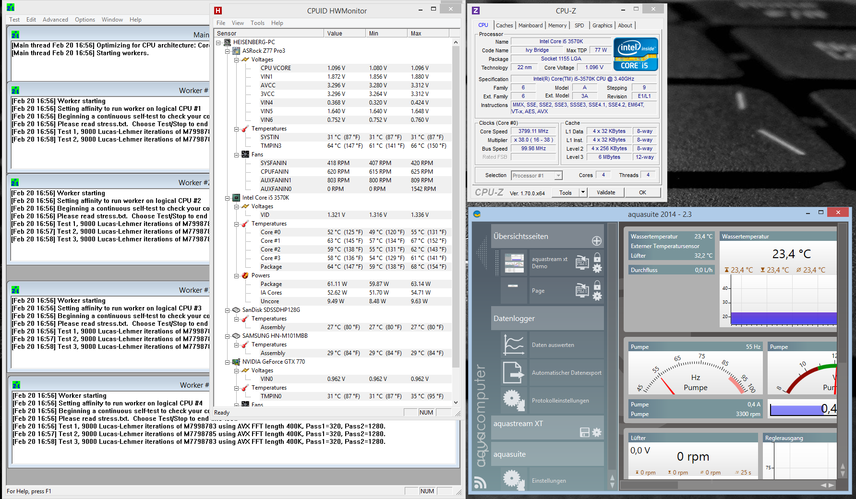Click desktop-mode icon for the Page entry
The image size is (856, 499).
pos(582,290)
